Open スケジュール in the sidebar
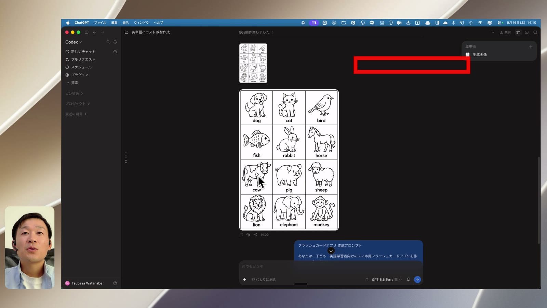Viewport: 547px width, 308px height. [81, 67]
